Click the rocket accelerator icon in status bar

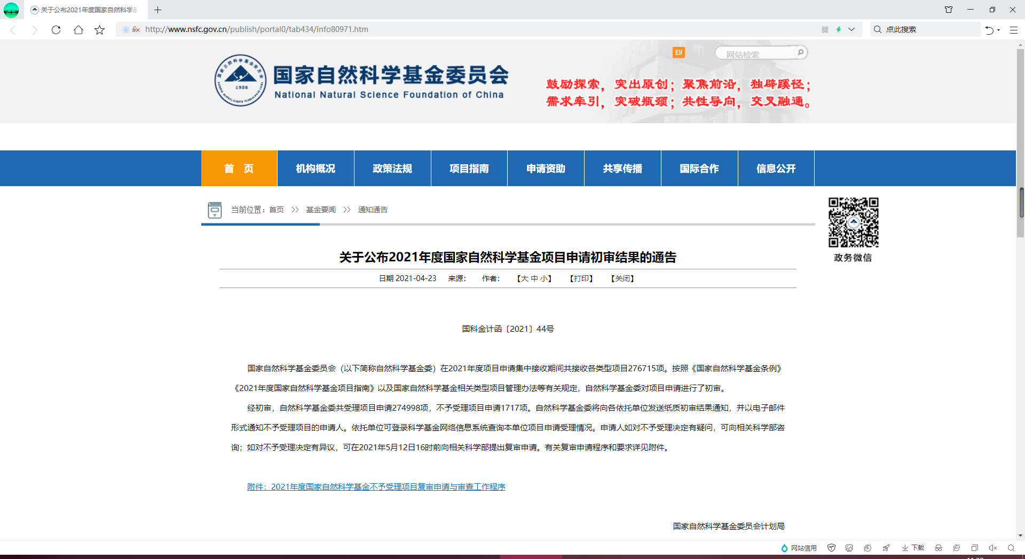point(886,548)
